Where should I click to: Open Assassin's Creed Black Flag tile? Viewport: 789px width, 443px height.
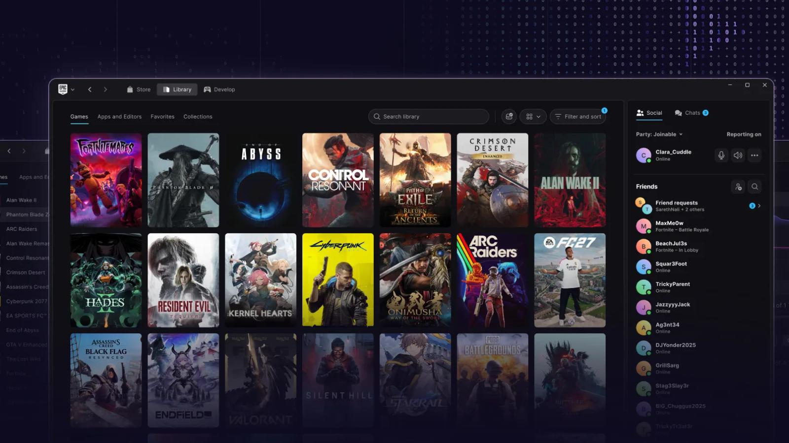[106, 380]
